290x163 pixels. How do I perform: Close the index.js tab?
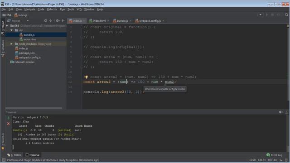84,21
